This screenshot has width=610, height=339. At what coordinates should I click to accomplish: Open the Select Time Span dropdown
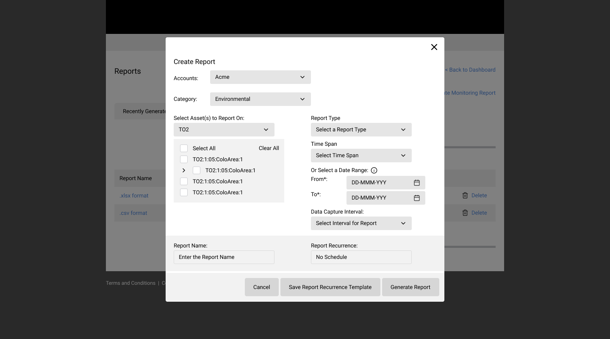(x=361, y=156)
